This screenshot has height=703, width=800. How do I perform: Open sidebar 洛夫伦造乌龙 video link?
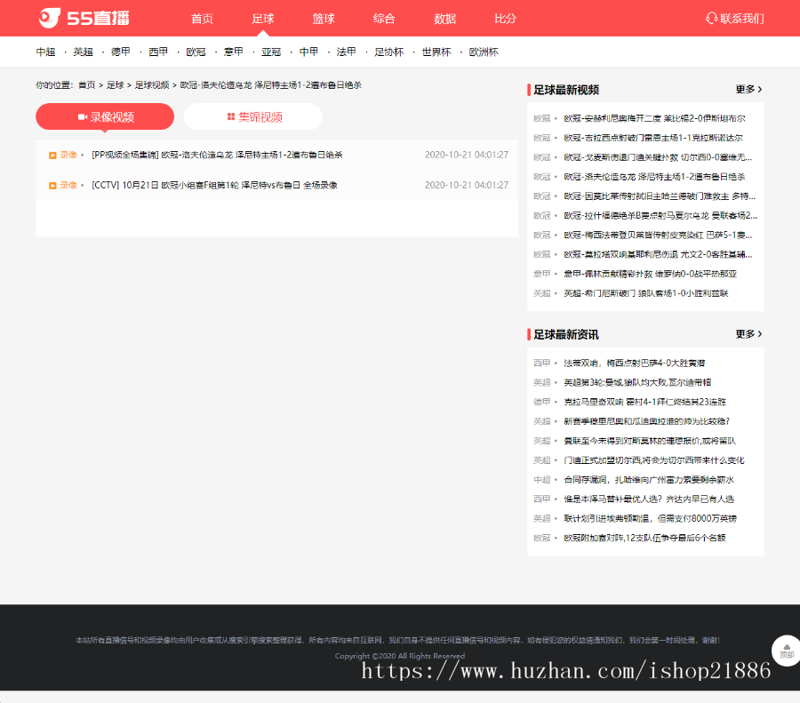coord(654,177)
